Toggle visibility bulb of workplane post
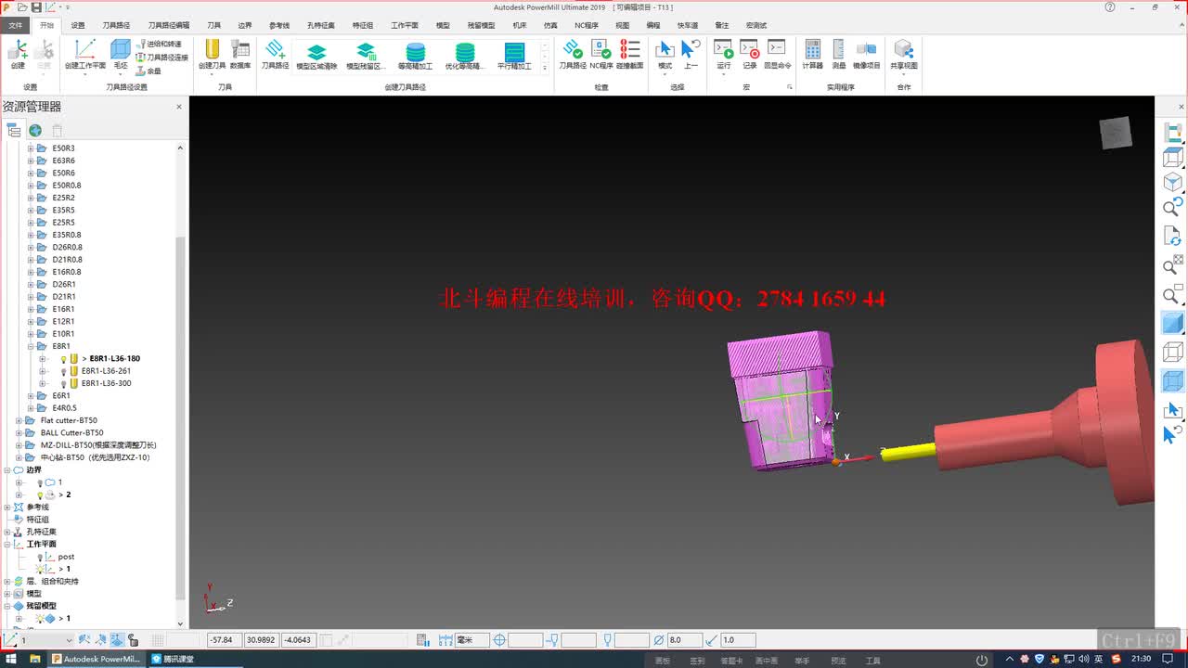1188x668 pixels. (39, 557)
